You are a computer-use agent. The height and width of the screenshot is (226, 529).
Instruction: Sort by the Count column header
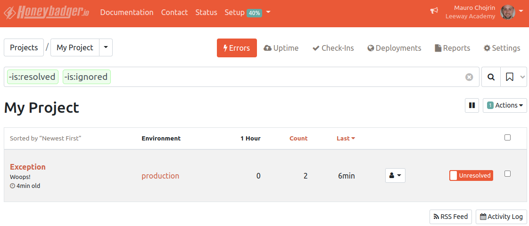[x=298, y=138]
